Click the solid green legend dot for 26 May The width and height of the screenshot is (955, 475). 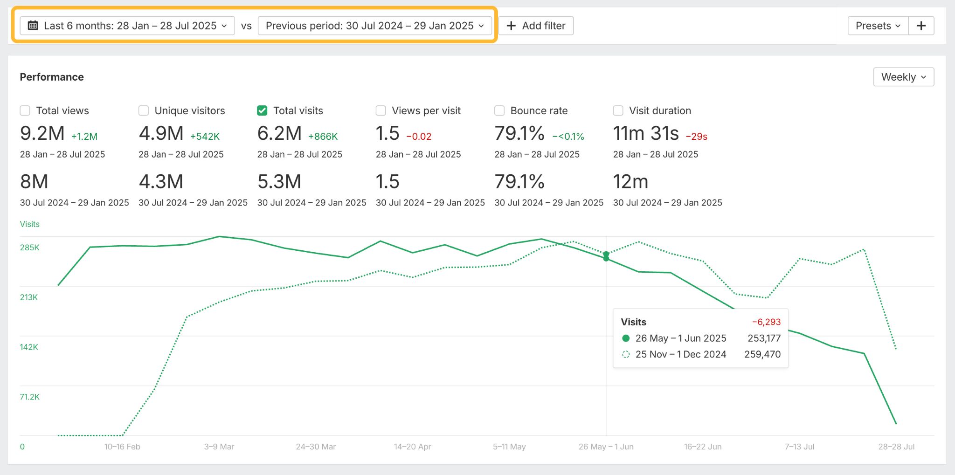coord(625,338)
